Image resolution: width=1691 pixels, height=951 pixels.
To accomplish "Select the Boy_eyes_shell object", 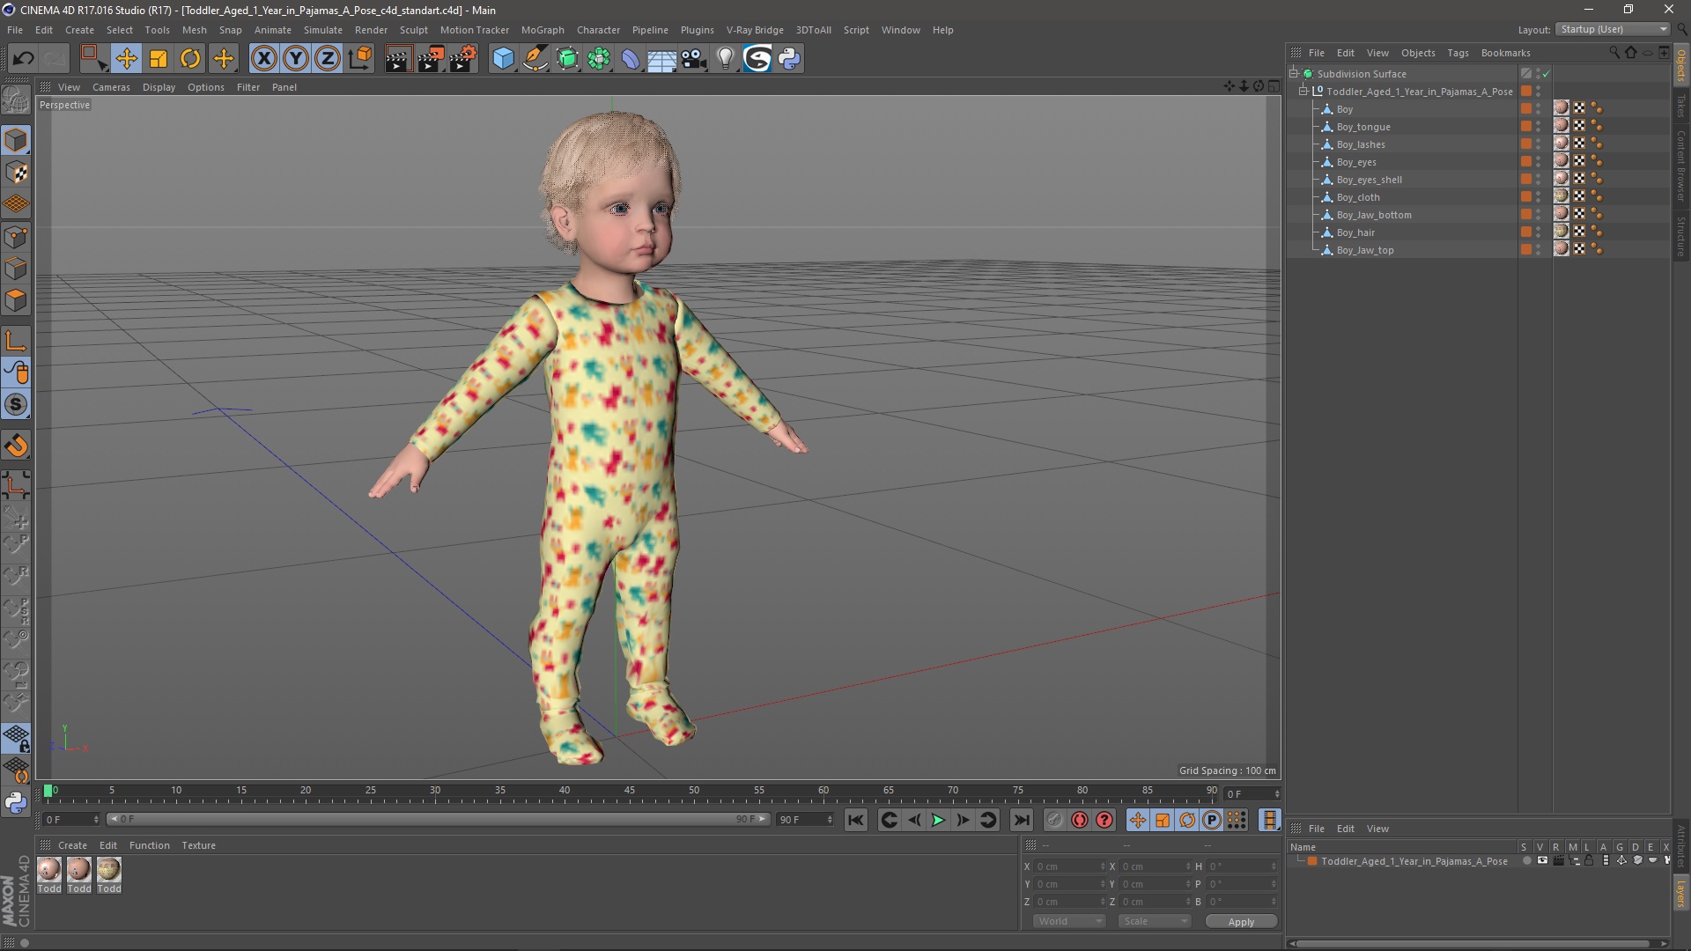I will [x=1370, y=180].
